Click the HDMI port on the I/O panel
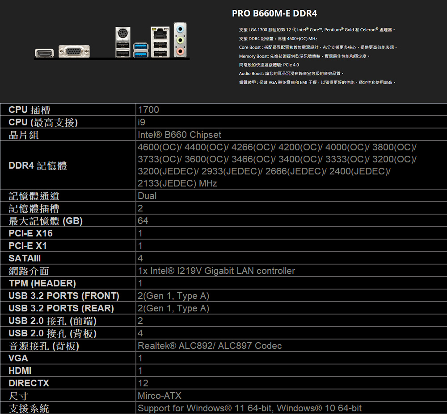447x414 pixels. pyautogui.click(x=45, y=54)
